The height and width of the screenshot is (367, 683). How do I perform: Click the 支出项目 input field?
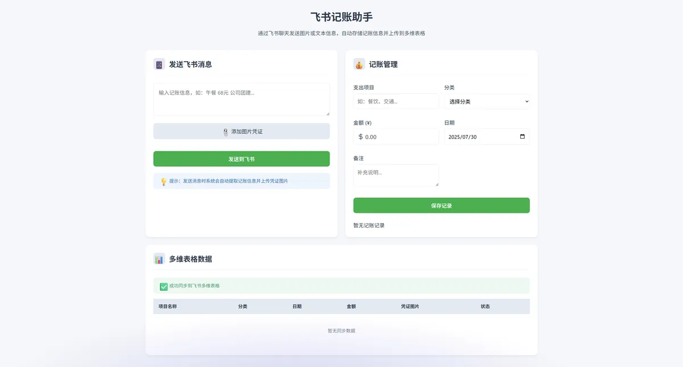(396, 102)
